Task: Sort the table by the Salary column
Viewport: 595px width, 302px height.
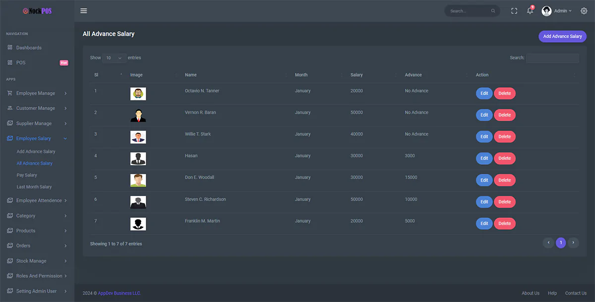Action: tap(357, 75)
